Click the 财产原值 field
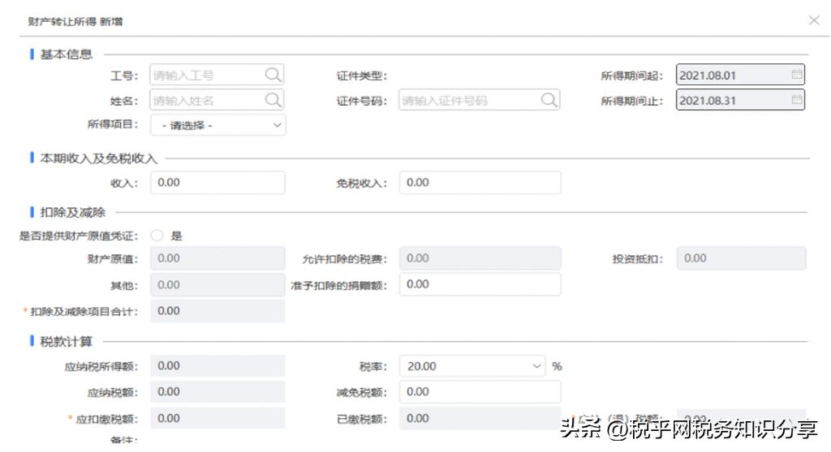This screenshot has height=452, width=831. 217,258
